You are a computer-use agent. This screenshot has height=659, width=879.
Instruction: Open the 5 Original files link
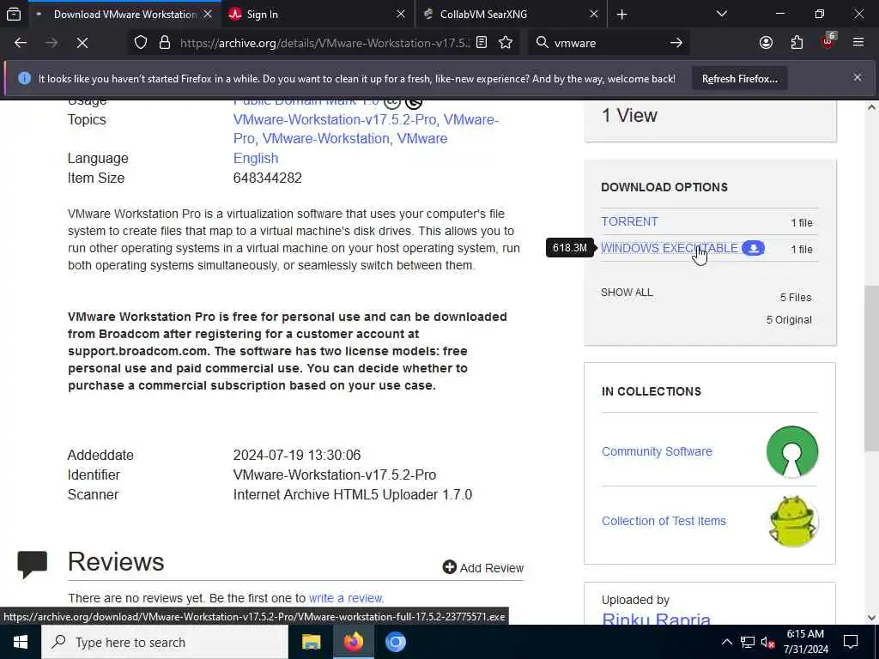click(x=789, y=320)
